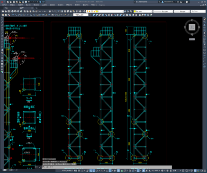This screenshot has width=207, height=173.
Task: Click the command line input field
Action: point(107,167)
